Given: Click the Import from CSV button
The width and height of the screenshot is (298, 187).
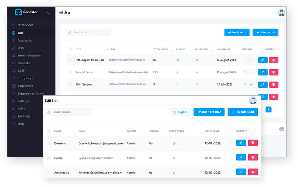Looking at the screenshot, I should [x=209, y=112].
